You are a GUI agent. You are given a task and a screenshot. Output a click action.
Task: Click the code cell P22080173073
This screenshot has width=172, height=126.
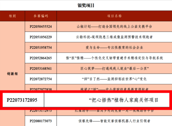(41, 121)
